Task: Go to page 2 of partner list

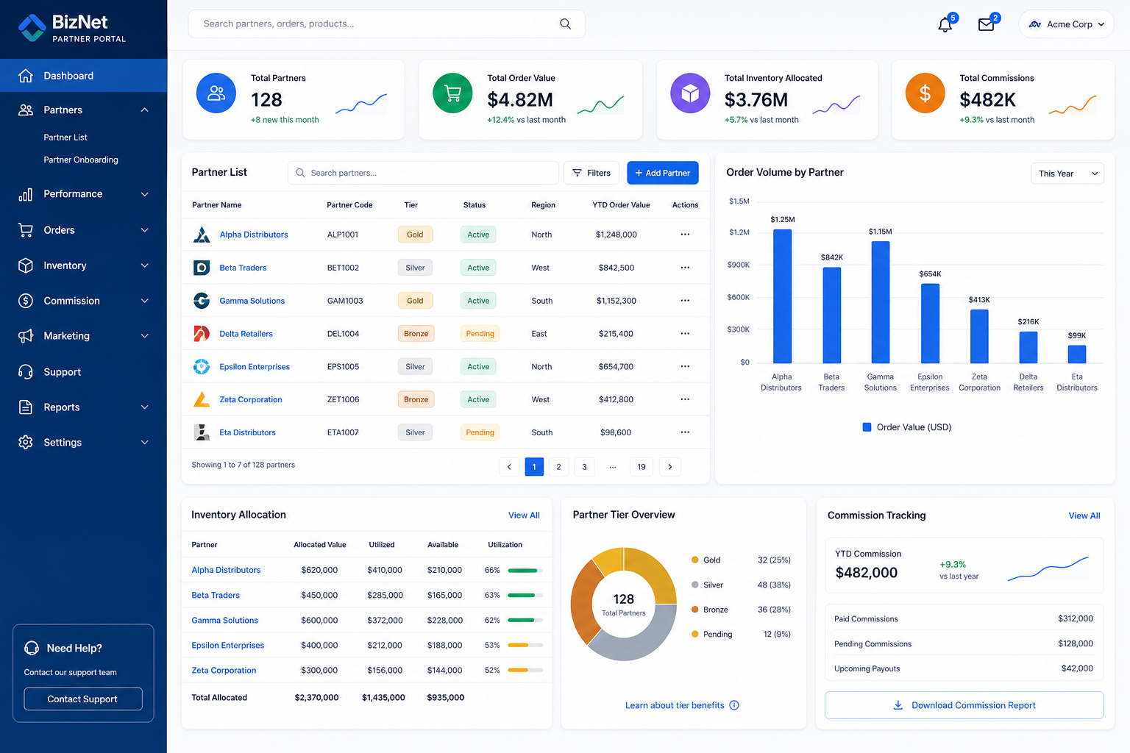Action: point(559,467)
